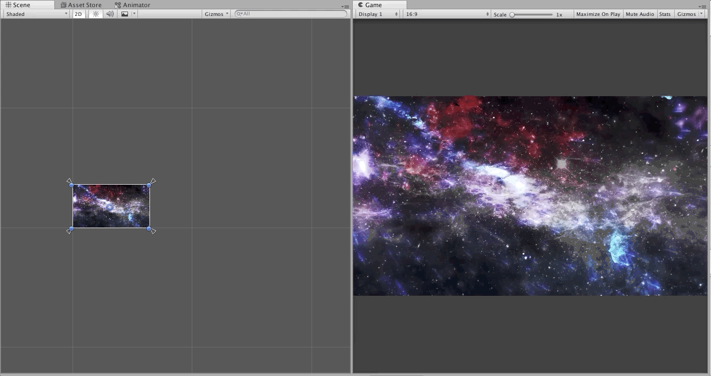Open the Shaded draw mode dropdown

click(x=36, y=14)
